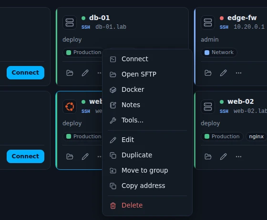Open SFTP folder icon on edge-fw card
Screen dimensions: 267x220
tap(208, 73)
